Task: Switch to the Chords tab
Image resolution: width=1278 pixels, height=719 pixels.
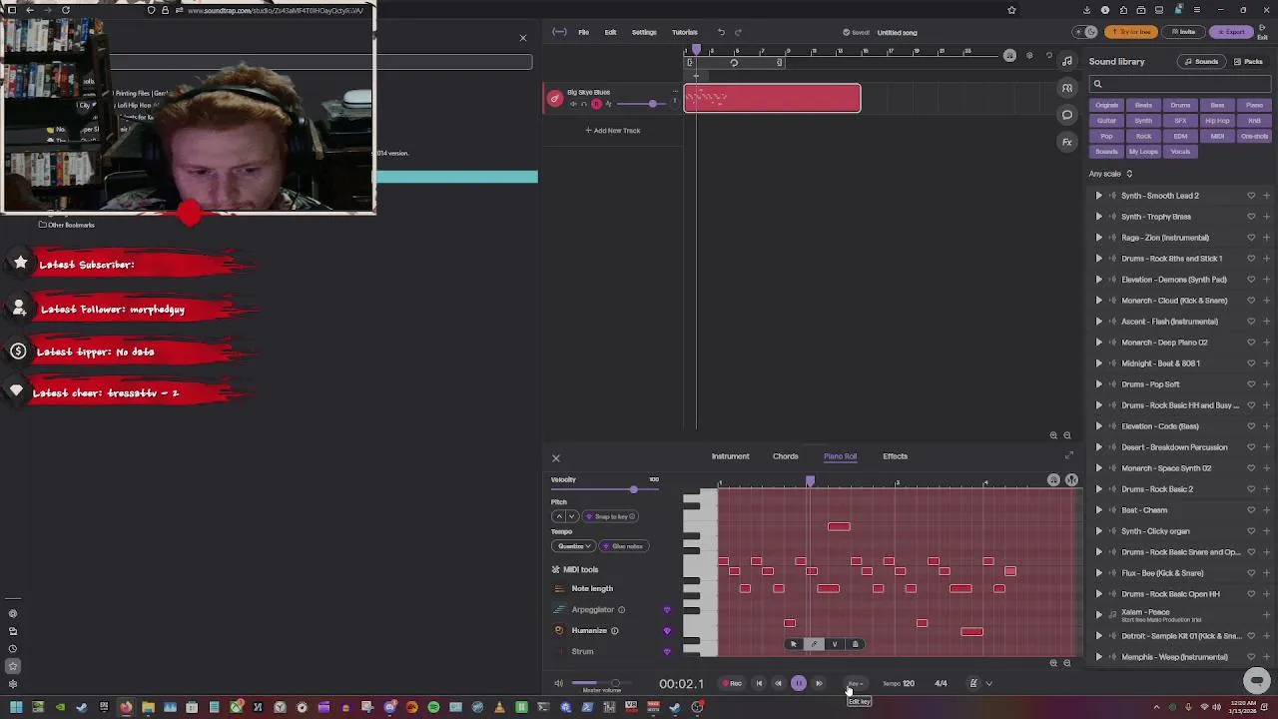Action: [x=785, y=456]
